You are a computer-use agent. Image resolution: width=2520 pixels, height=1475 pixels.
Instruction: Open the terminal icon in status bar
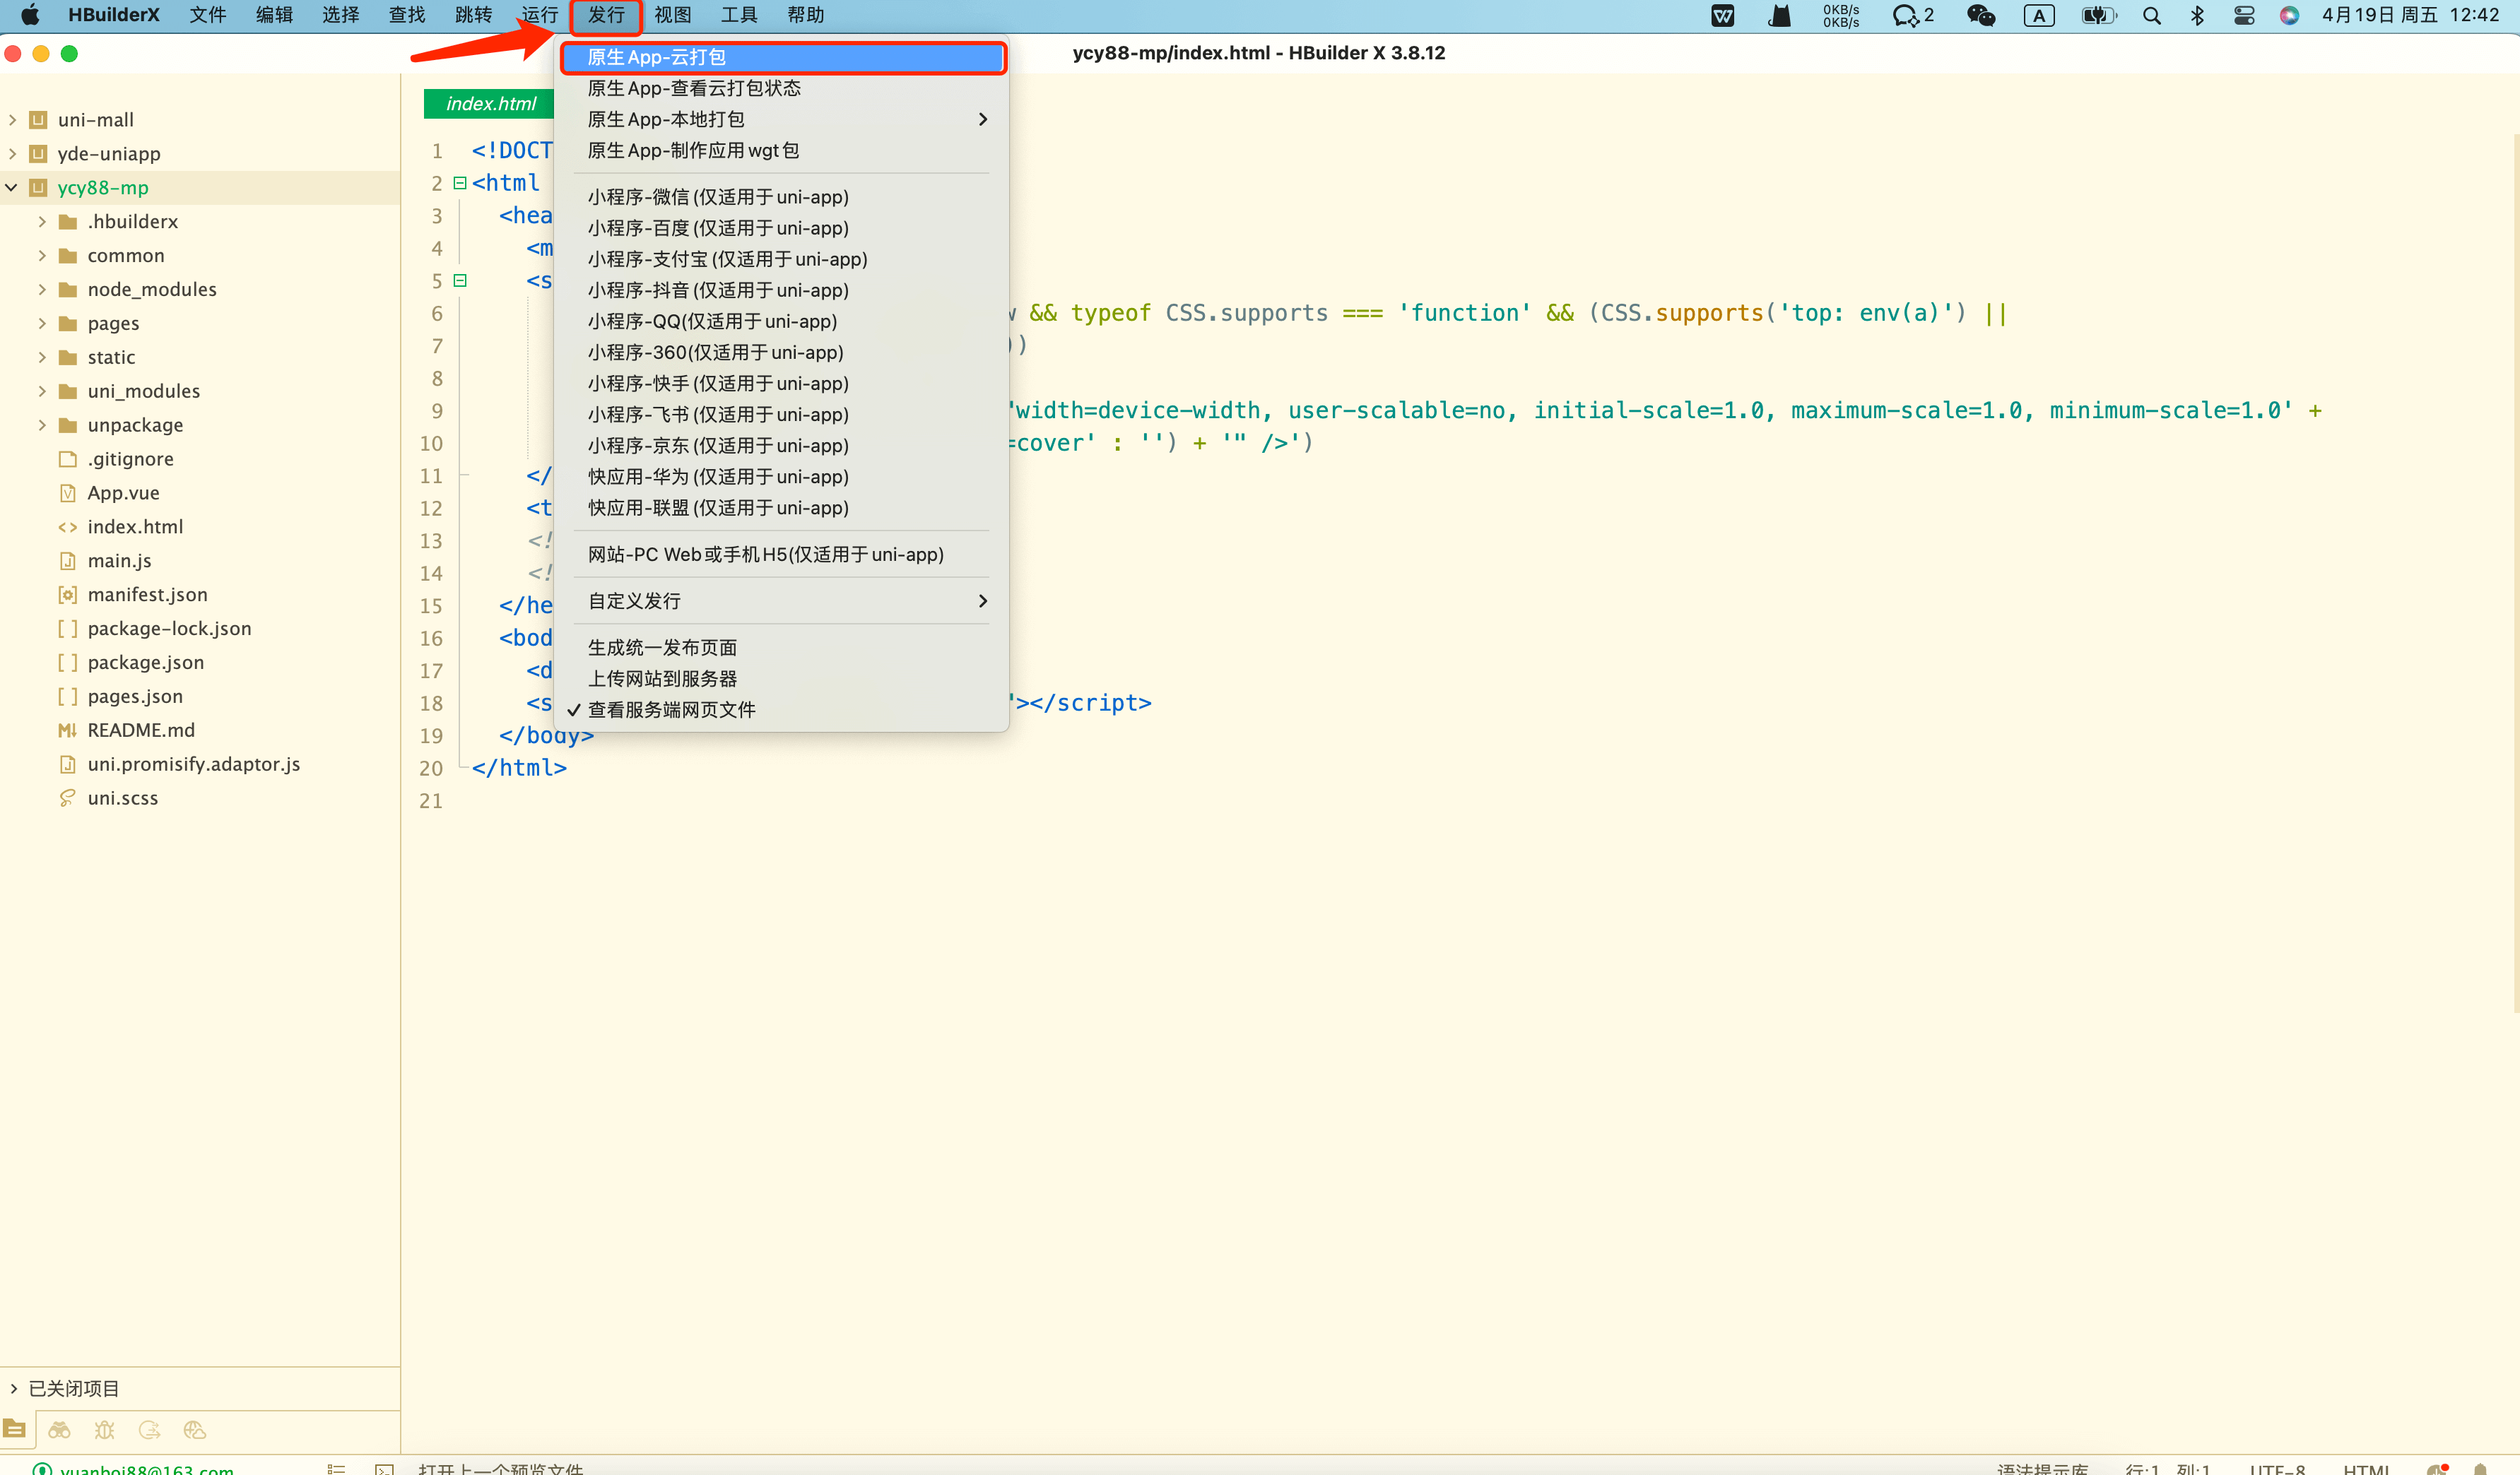tap(384, 1469)
